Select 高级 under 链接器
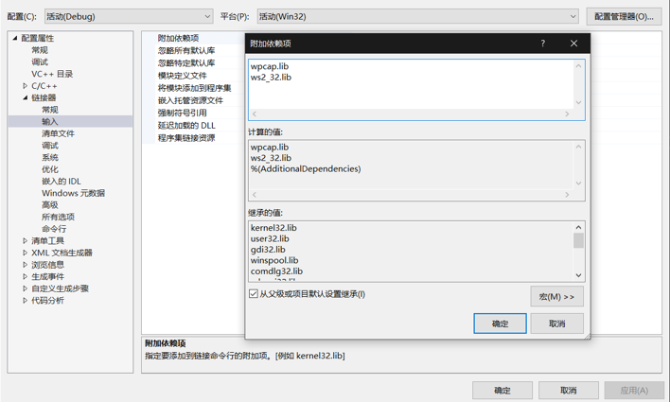 [x=49, y=205]
